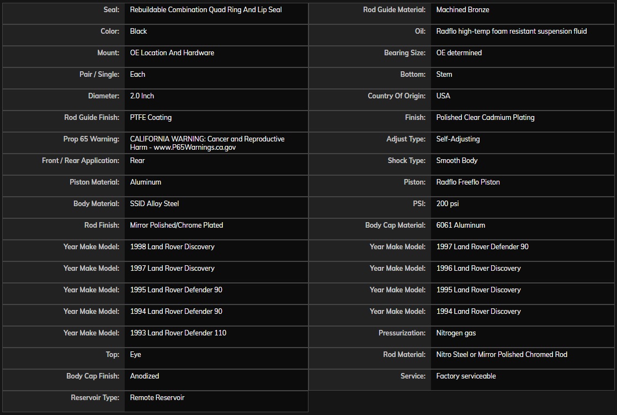
Task: Select '1994 Land Rover Discovery' entry
Action: 478,311
